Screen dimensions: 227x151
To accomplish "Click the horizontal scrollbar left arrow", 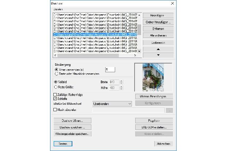I will click(55, 55).
